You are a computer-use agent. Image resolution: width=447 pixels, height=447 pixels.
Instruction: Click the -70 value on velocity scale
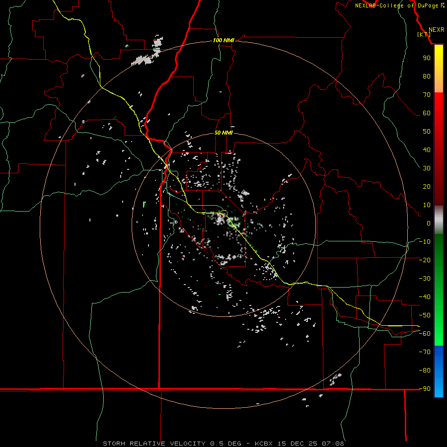425,352
